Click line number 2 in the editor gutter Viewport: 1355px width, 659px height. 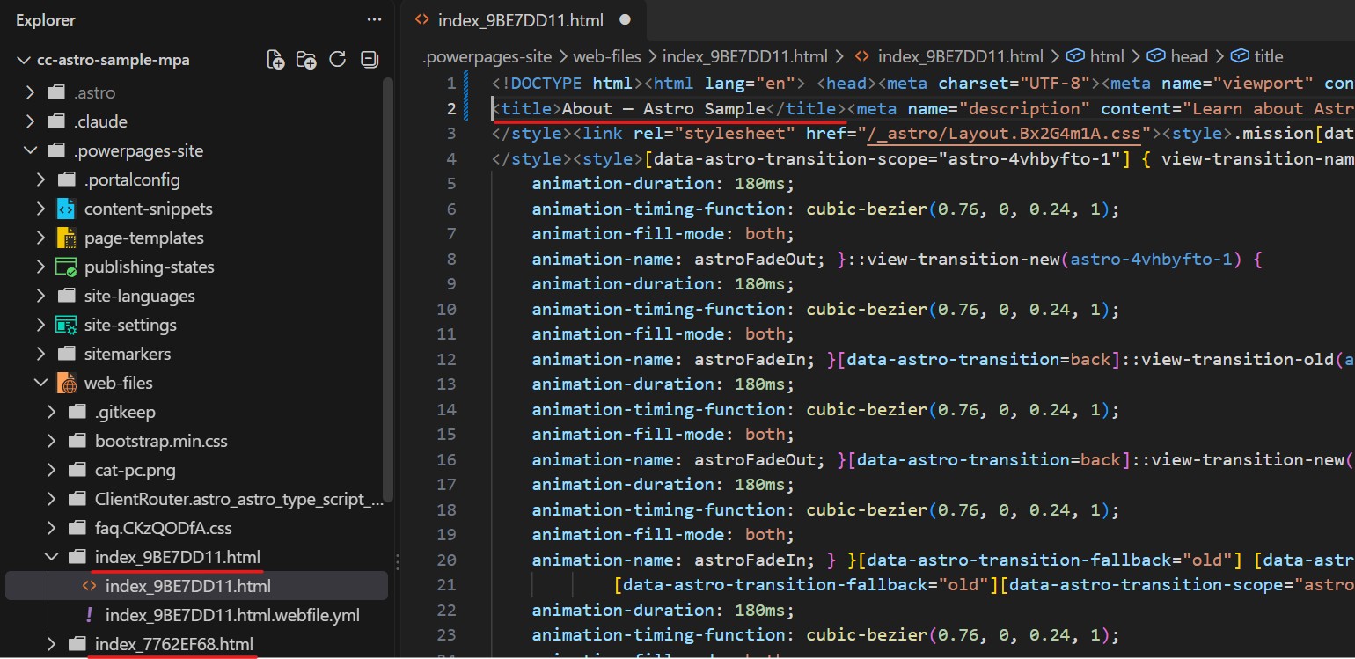coord(451,109)
